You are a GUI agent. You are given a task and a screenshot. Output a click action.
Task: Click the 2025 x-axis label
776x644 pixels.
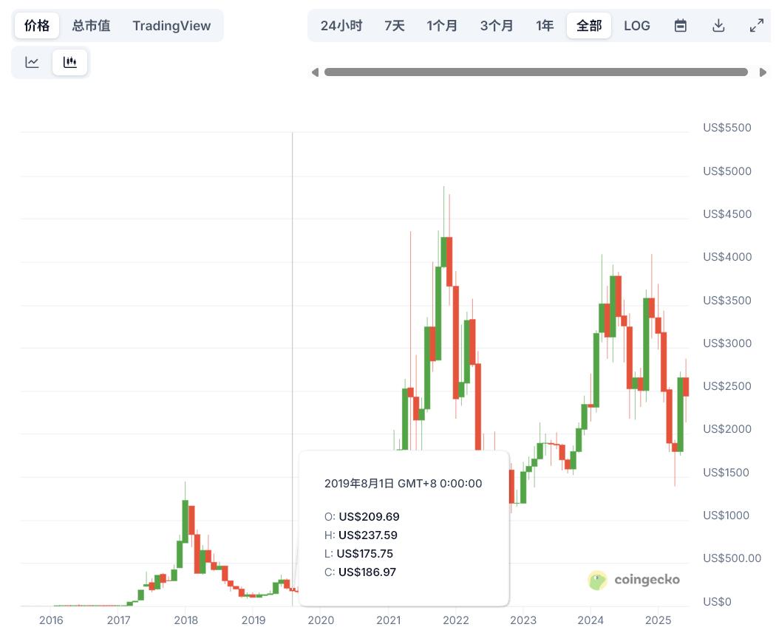(x=658, y=620)
